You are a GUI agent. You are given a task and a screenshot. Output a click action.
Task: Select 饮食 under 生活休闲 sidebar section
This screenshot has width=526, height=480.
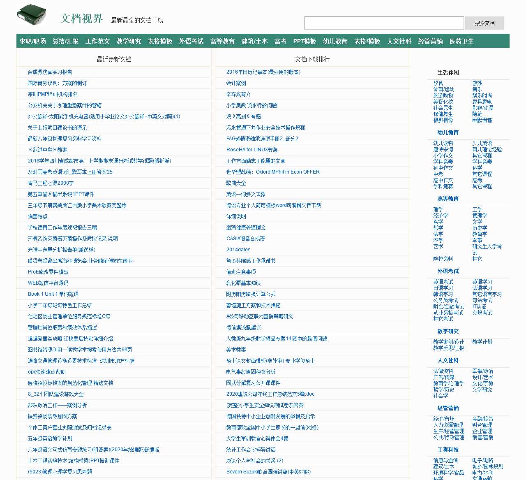click(438, 83)
